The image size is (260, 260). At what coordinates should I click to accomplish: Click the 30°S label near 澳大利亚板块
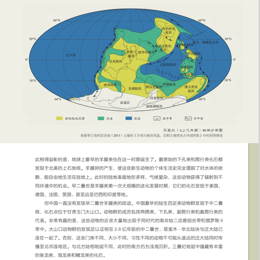228,80
